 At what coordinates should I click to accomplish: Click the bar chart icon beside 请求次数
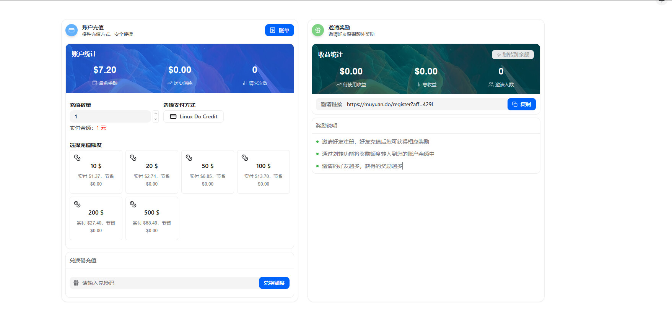click(x=245, y=83)
